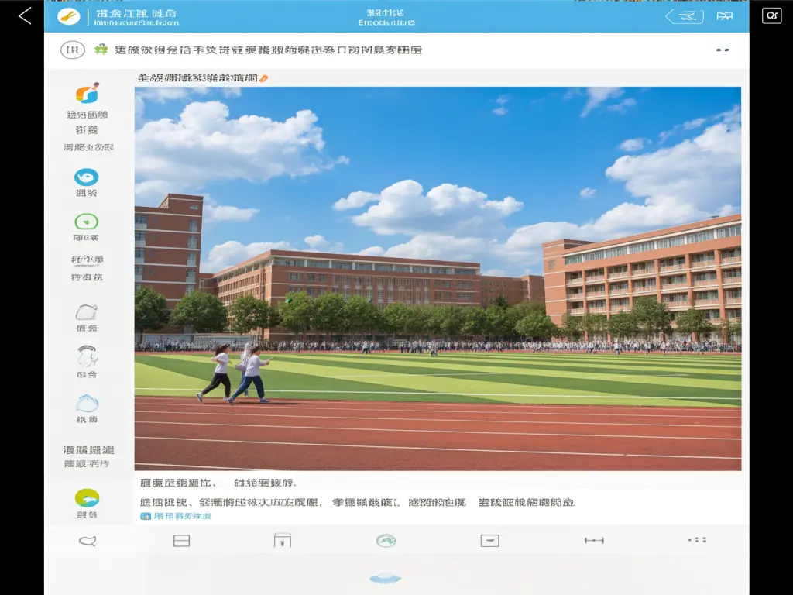Tap the search icon at top right
The height and width of the screenshot is (595, 793).
771,16
